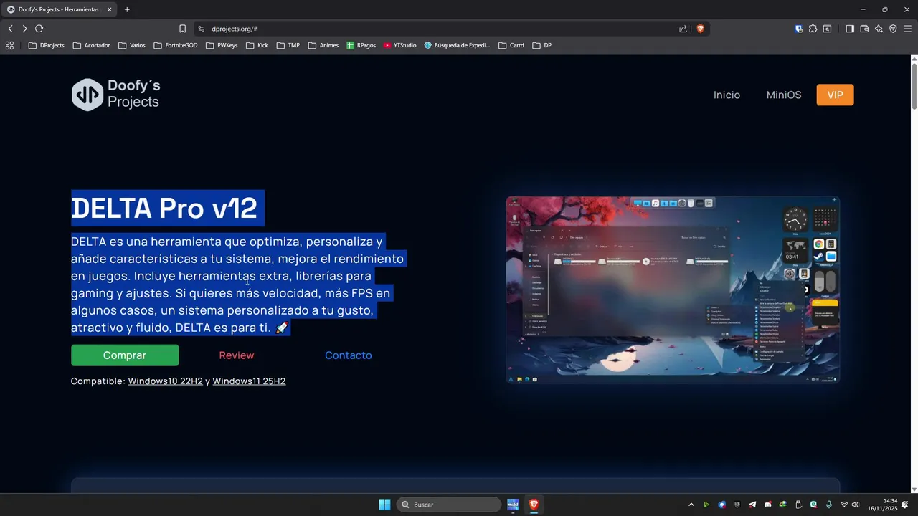Click the taskbar Buscar search box
Screen dimensions: 918x516
tap(449, 505)
